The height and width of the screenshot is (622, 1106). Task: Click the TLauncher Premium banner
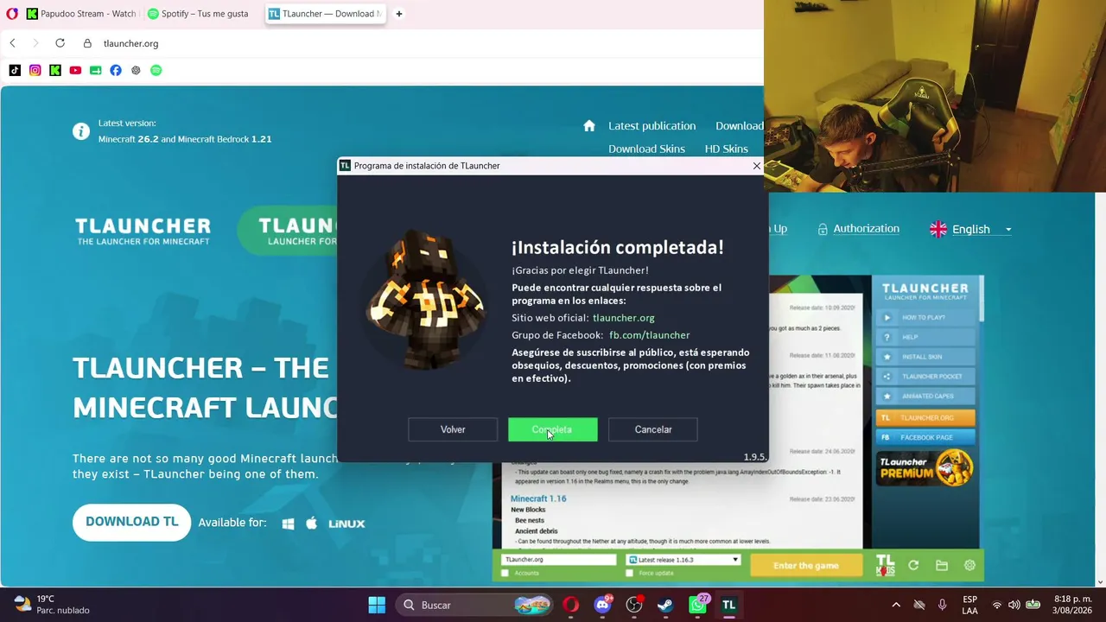click(x=925, y=468)
